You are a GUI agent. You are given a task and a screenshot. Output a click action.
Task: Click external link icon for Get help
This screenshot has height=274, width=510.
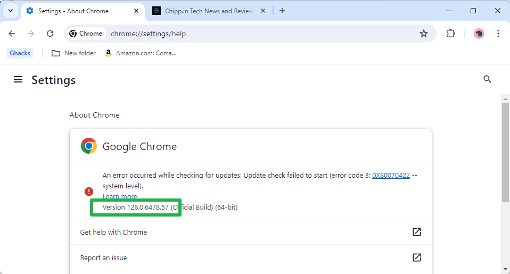coord(417,232)
